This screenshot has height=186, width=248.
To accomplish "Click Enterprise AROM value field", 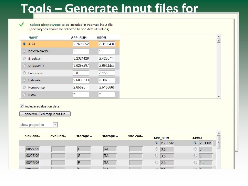I will point(106,73).
